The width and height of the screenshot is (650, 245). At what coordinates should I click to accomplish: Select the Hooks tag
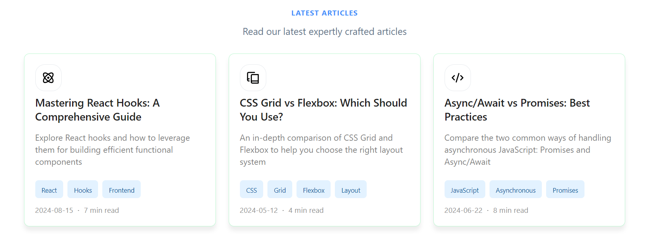[x=83, y=190]
